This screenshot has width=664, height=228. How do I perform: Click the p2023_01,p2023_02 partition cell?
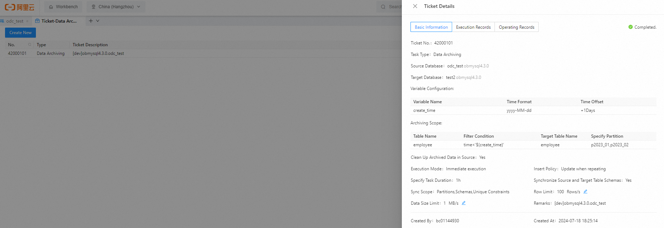tap(610, 145)
